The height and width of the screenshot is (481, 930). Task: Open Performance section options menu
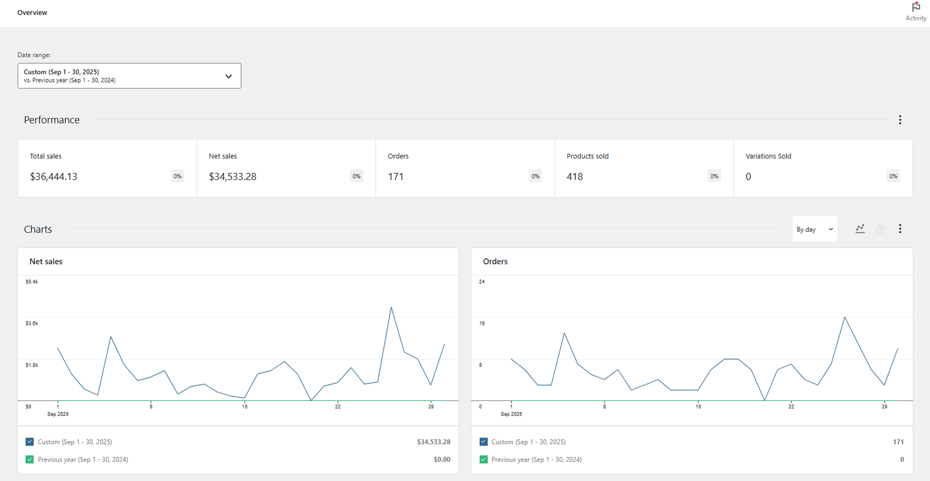[x=900, y=120]
